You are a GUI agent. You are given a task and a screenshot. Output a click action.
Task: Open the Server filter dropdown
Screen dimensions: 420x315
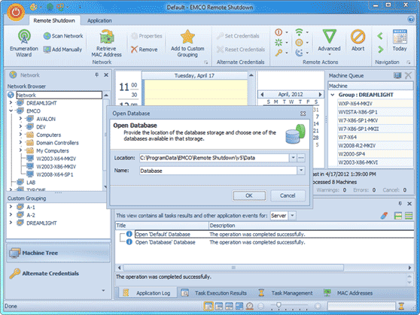pyautogui.click(x=293, y=216)
